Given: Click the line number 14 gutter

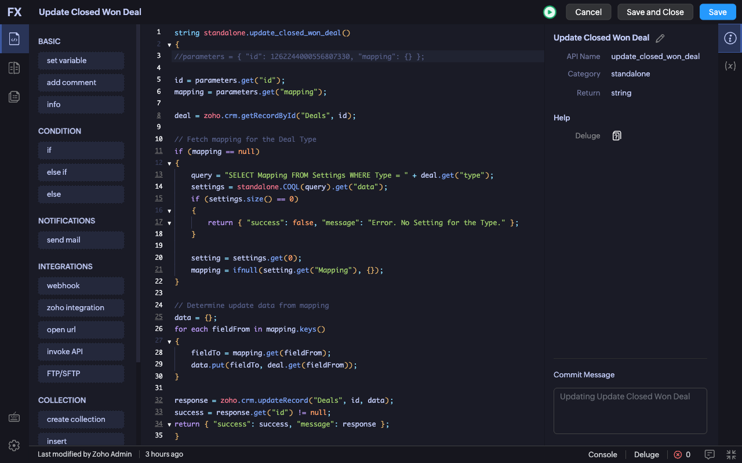Looking at the screenshot, I should (x=159, y=187).
